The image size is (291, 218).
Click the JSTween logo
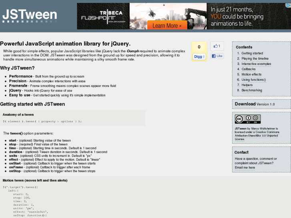pos(30,16)
